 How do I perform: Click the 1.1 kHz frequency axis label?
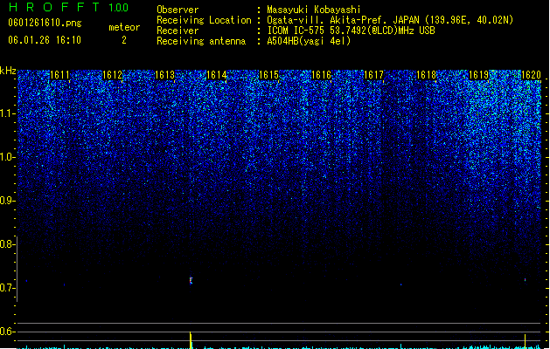pos(8,113)
